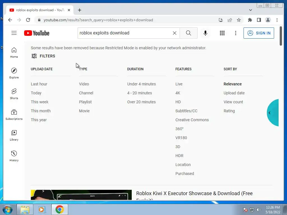Filter type to Video
Viewport: 287px width, 215px height.
[x=84, y=84]
